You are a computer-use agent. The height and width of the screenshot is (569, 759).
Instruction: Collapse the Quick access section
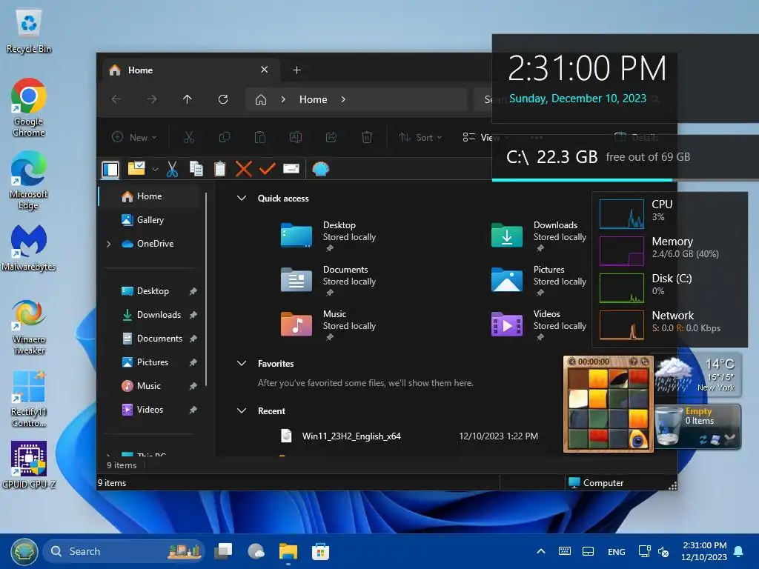(x=242, y=198)
